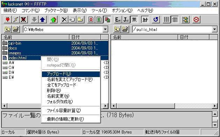Viewport: 220px width, 137px height.
Task: Open the ブックマーク(B) menu
Action: [56, 10]
